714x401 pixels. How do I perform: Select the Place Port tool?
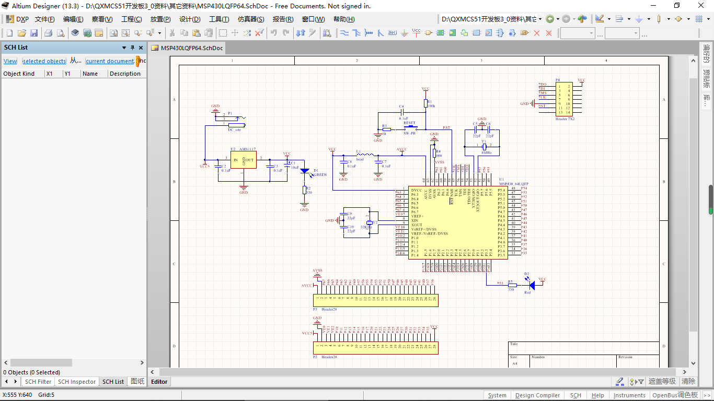(x=525, y=33)
